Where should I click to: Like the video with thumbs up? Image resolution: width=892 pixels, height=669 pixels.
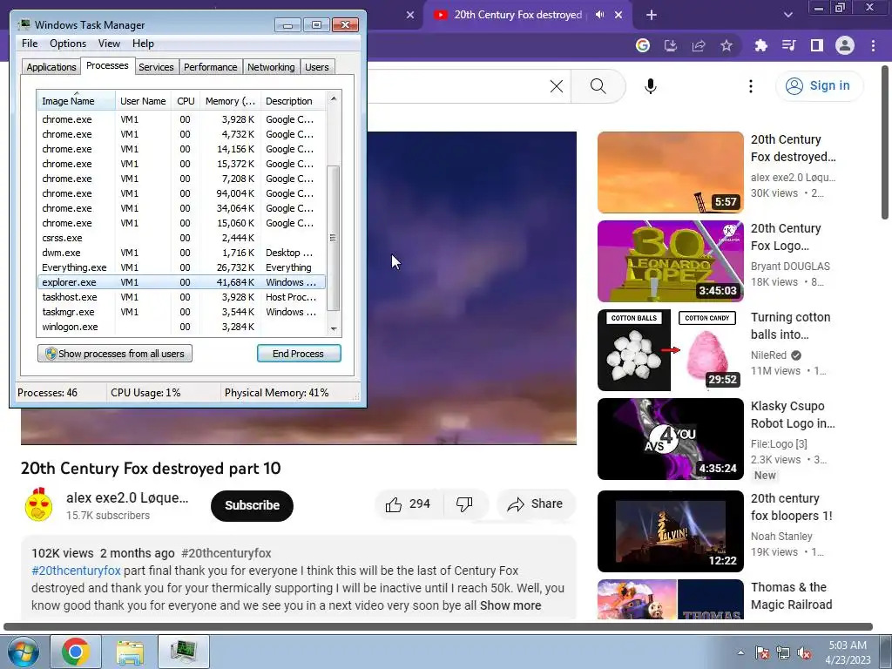[409, 504]
